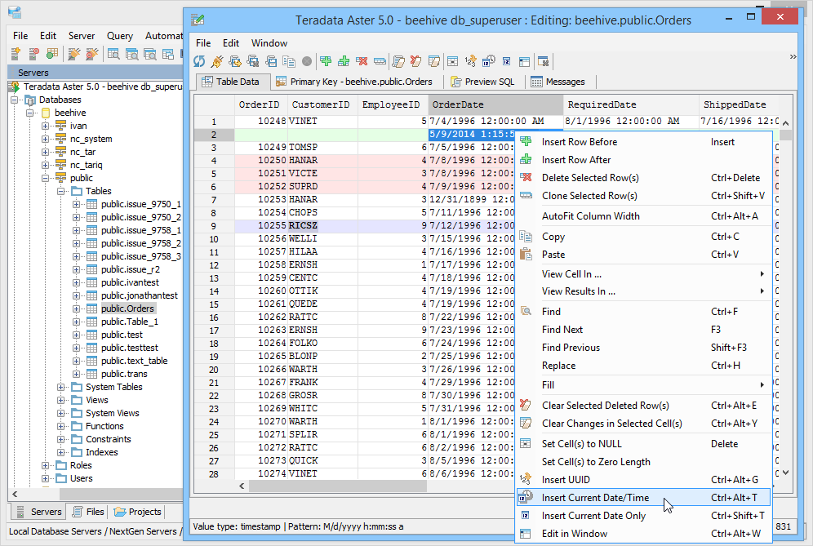
Task: Click the toolbar Clear Changes in Cells icon
Action: click(x=434, y=61)
